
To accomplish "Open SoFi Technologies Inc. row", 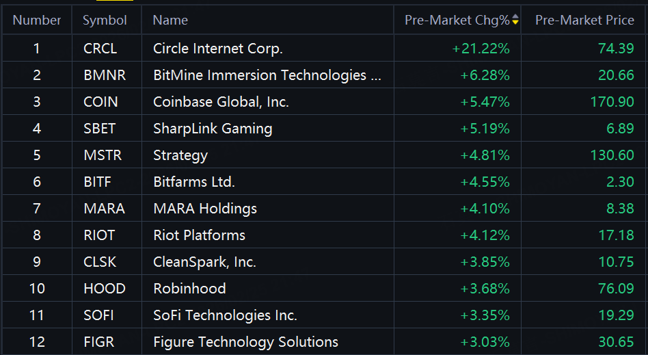I will tap(324, 315).
